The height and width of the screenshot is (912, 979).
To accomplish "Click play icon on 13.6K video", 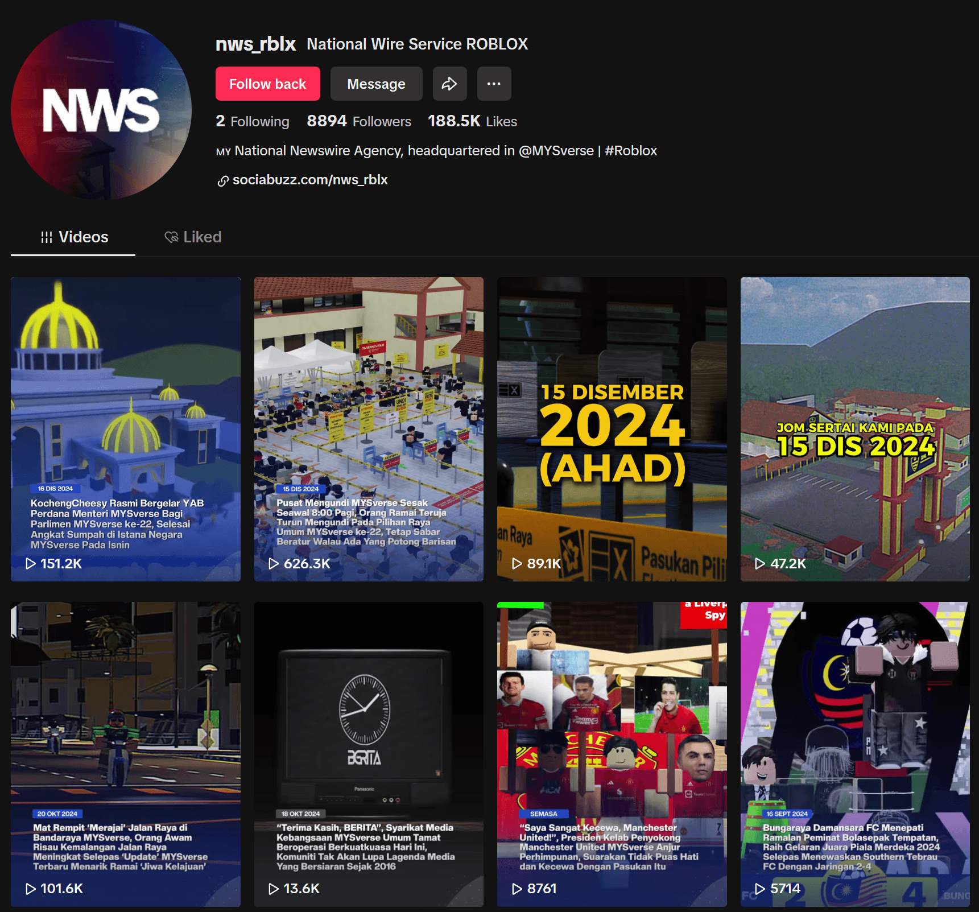I will [x=274, y=889].
